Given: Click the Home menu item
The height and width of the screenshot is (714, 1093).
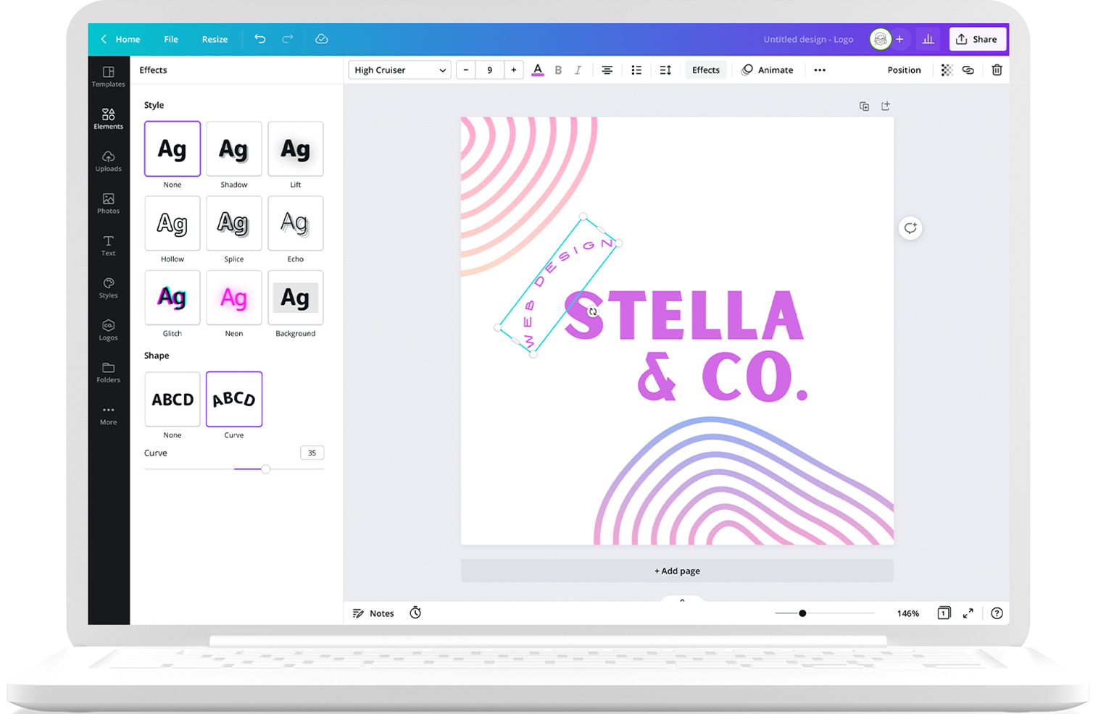Looking at the screenshot, I should click(x=128, y=39).
